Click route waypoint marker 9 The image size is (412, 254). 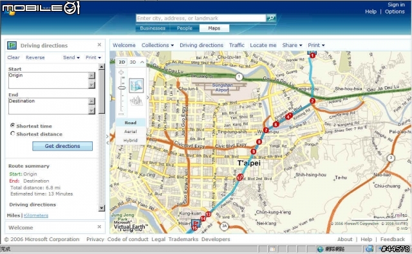[x=253, y=151]
